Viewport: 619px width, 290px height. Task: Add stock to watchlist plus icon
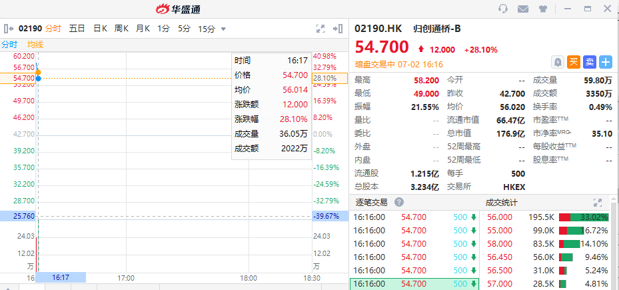pyautogui.click(x=606, y=62)
